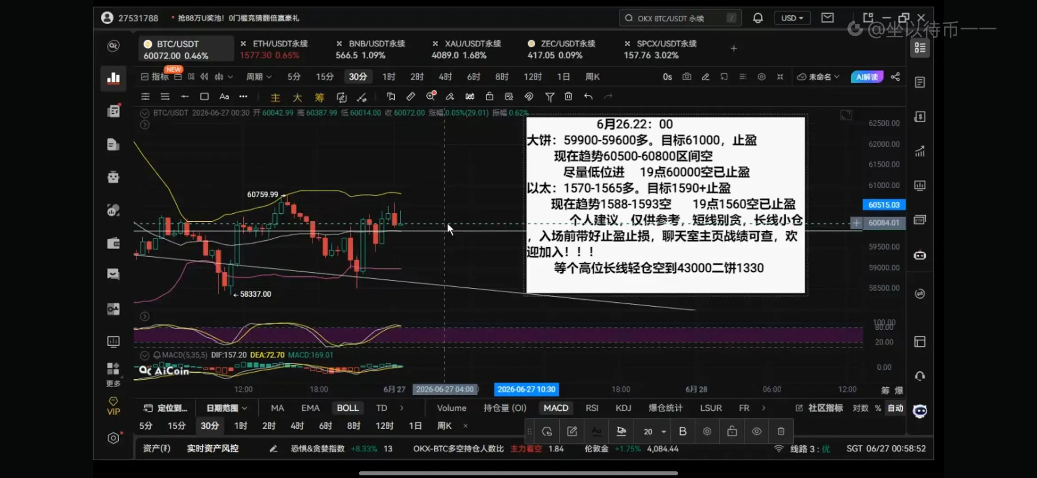Open the wallet icon in left sidebar

[x=113, y=243]
